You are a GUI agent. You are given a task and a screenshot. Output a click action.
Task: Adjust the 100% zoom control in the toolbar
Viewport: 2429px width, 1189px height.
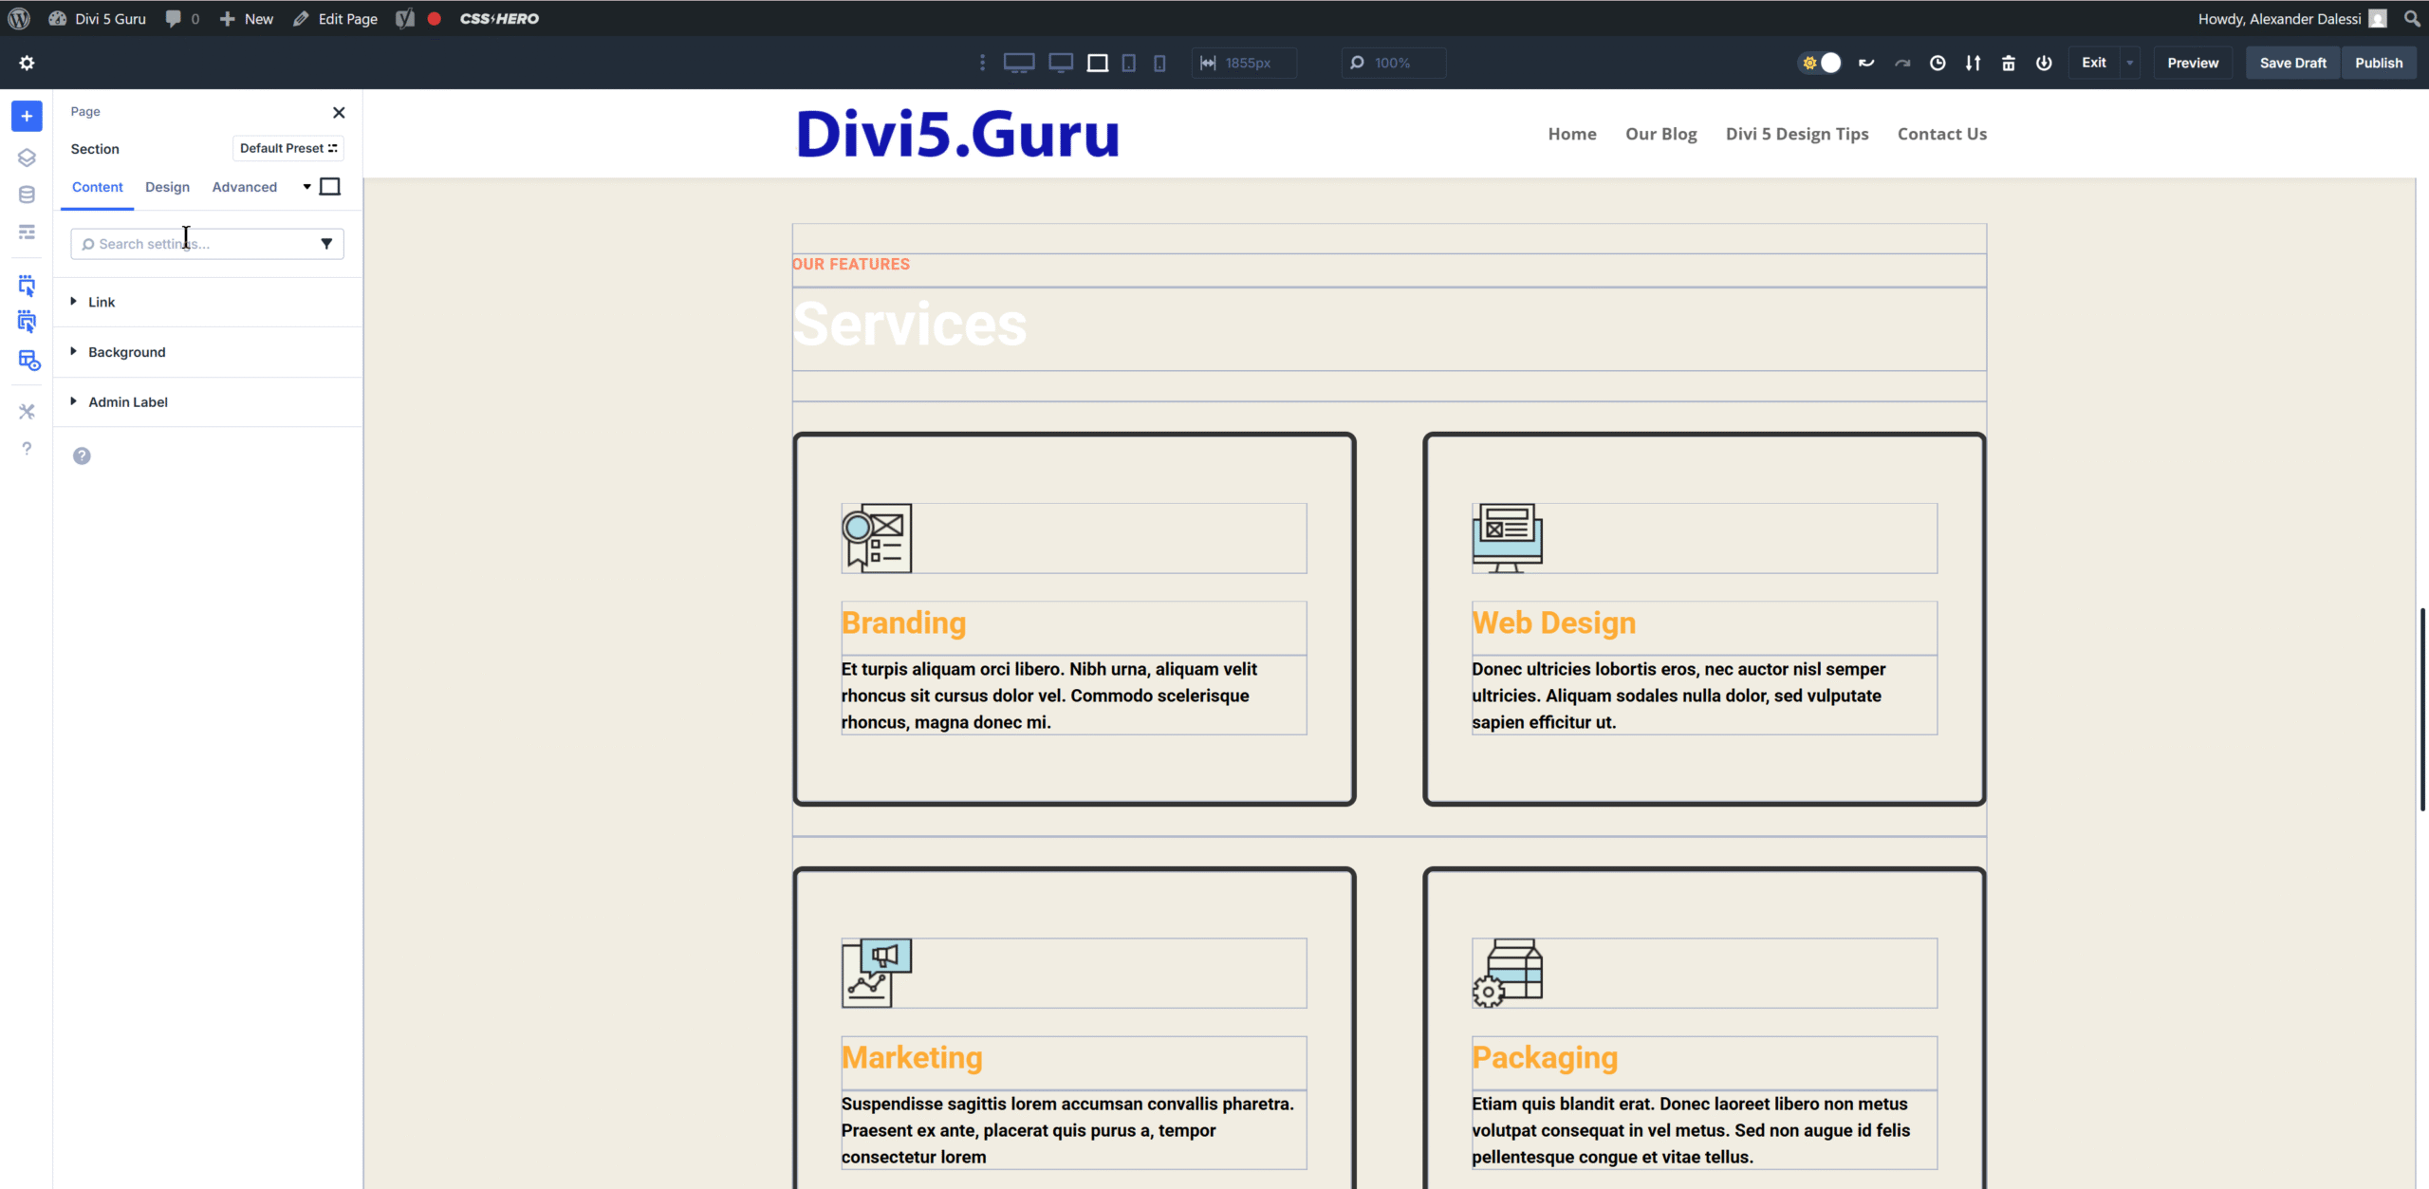coord(1392,63)
